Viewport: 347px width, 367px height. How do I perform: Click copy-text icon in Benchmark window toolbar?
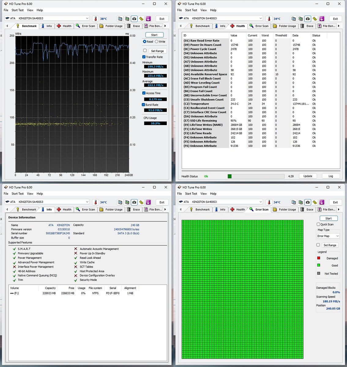(x=120, y=19)
